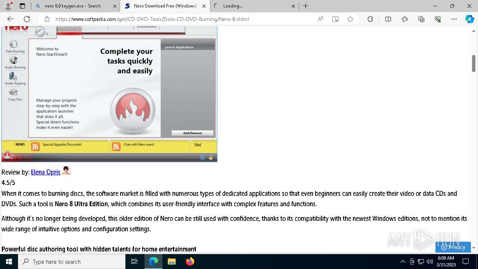The height and width of the screenshot is (269, 478).
Task: Click the 4.5/5 rating text
Action: coord(8,183)
